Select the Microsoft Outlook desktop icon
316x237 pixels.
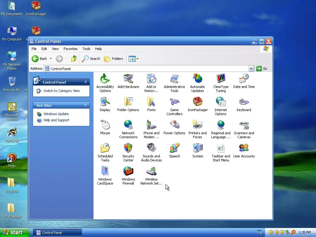point(12,112)
